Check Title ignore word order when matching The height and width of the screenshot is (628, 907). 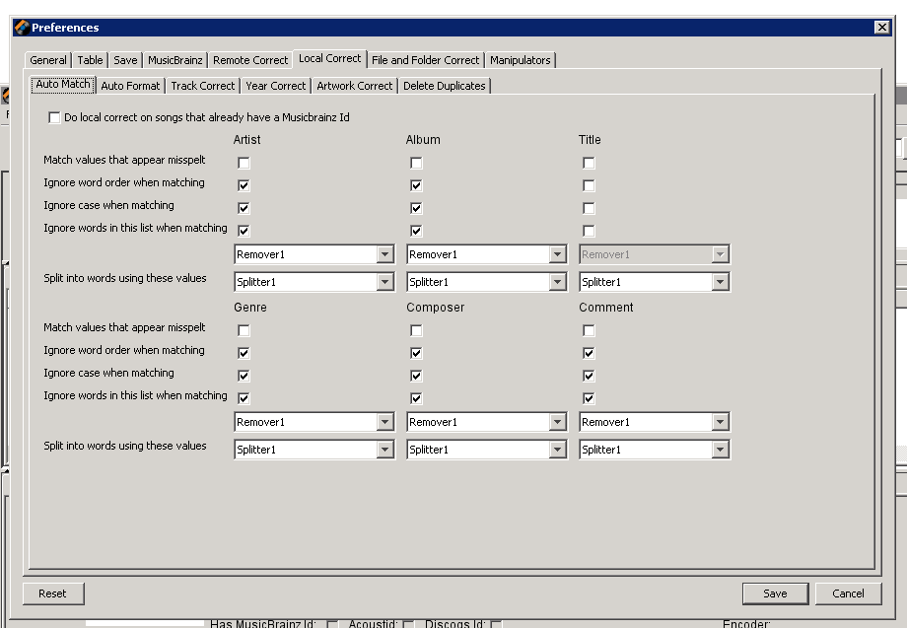pos(589,185)
